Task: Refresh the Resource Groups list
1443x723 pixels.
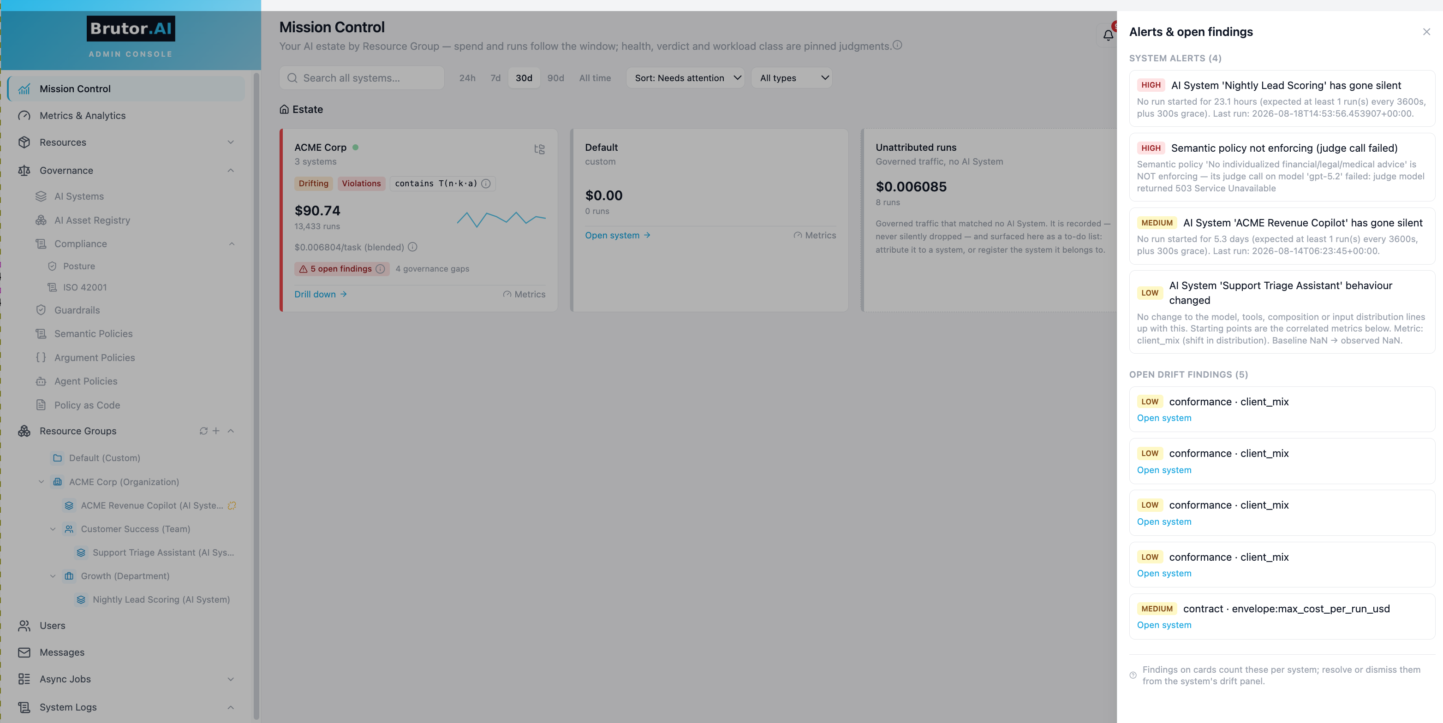Action: [x=203, y=431]
